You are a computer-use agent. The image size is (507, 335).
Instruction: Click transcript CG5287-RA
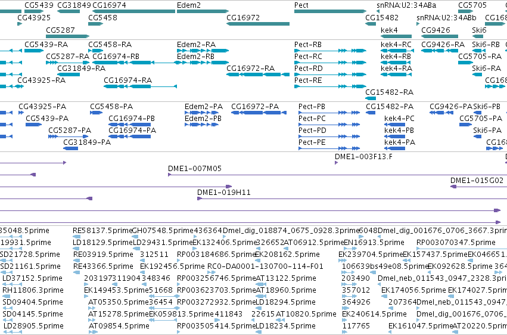[x=67, y=63]
